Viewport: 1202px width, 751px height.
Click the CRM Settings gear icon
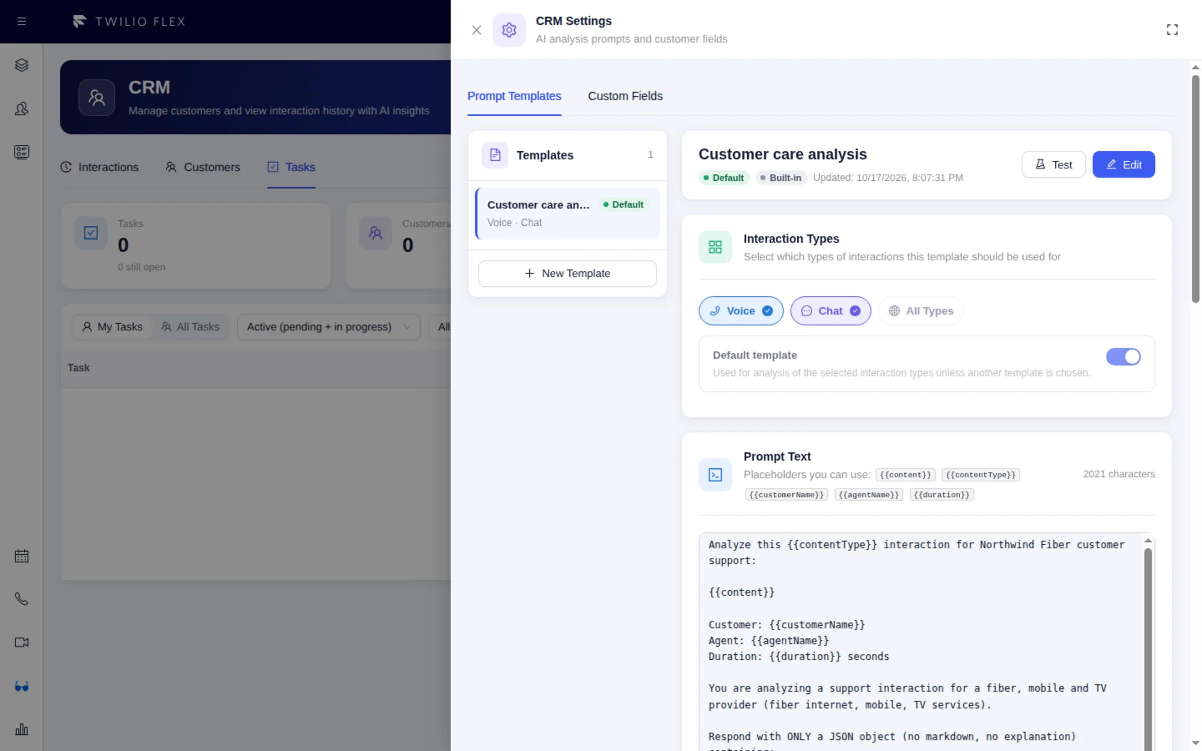(x=509, y=30)
